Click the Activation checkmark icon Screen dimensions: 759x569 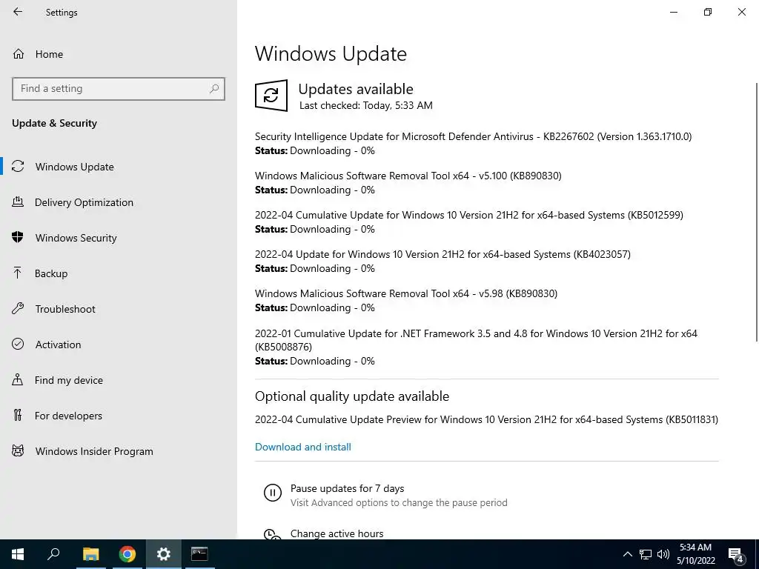pos(18,344)
